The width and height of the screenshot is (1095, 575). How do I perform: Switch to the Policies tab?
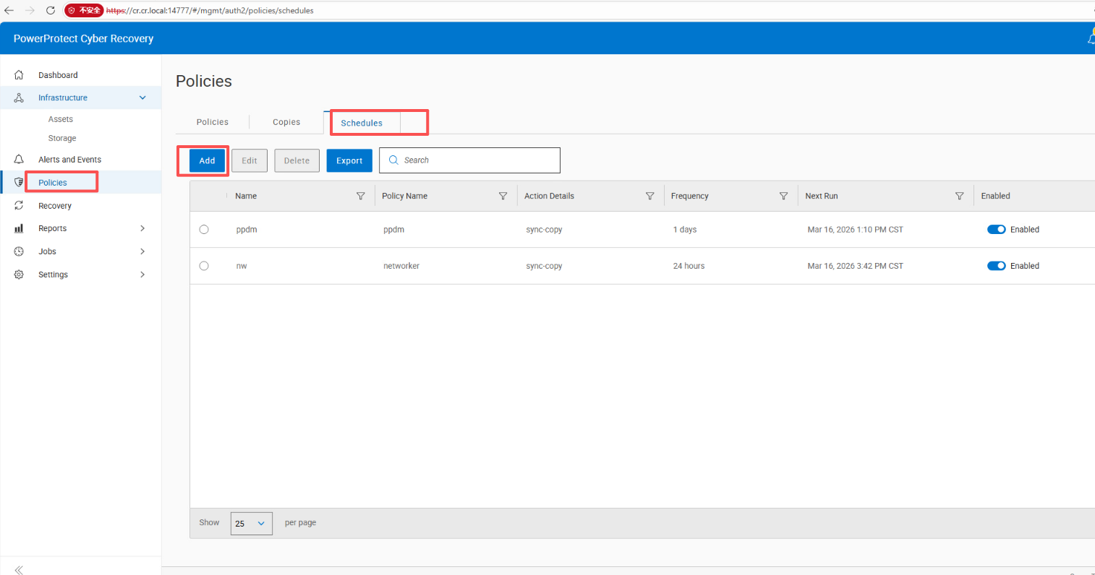(213, 122)
